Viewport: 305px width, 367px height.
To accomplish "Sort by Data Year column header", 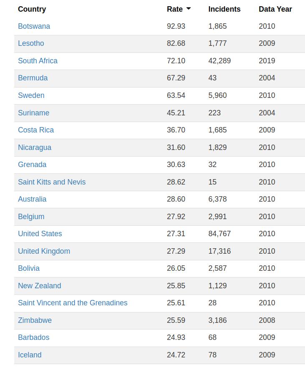I will pyautogui.click(x=275, y=9).
